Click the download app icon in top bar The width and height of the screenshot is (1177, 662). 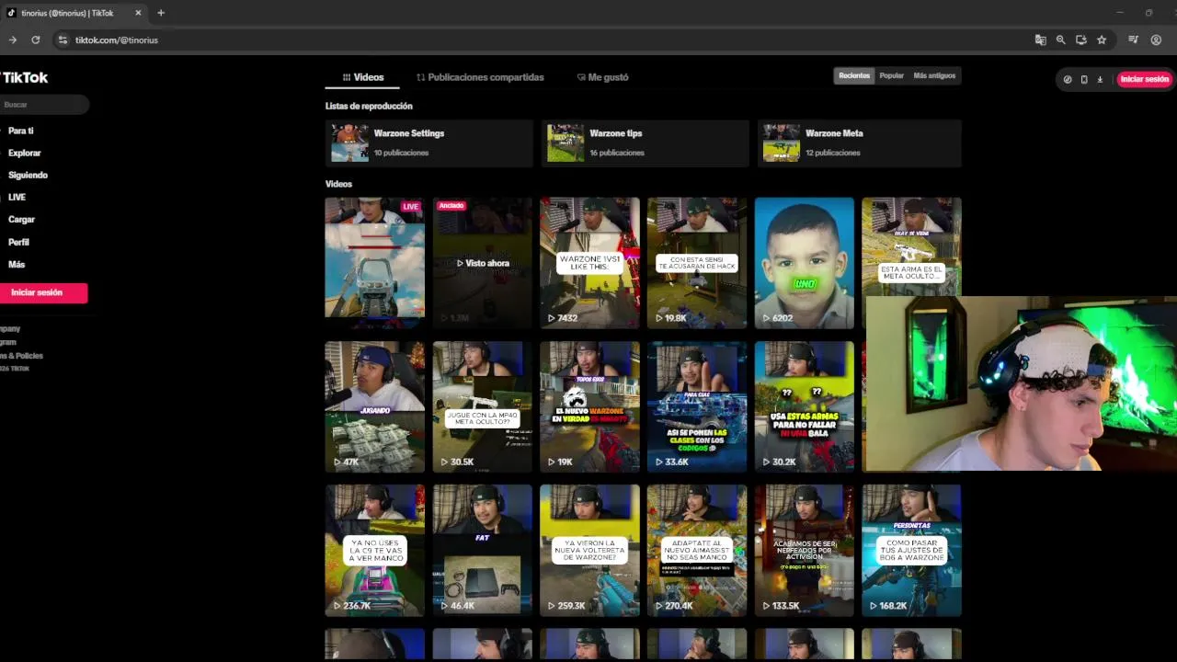[1100, 79]
